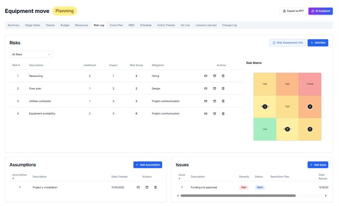
Task: Archive the Resourcing risk
Action: [214, 76]
